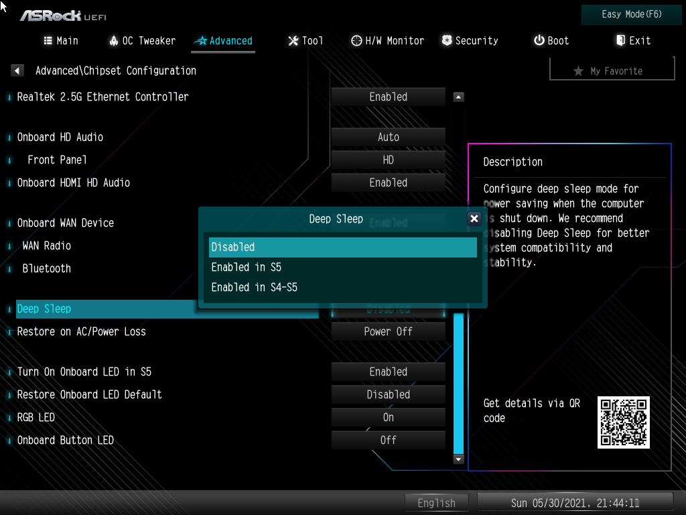Click the scrollbar up arrow
Screen dimensions: 686x515
[x=458, y=97]
